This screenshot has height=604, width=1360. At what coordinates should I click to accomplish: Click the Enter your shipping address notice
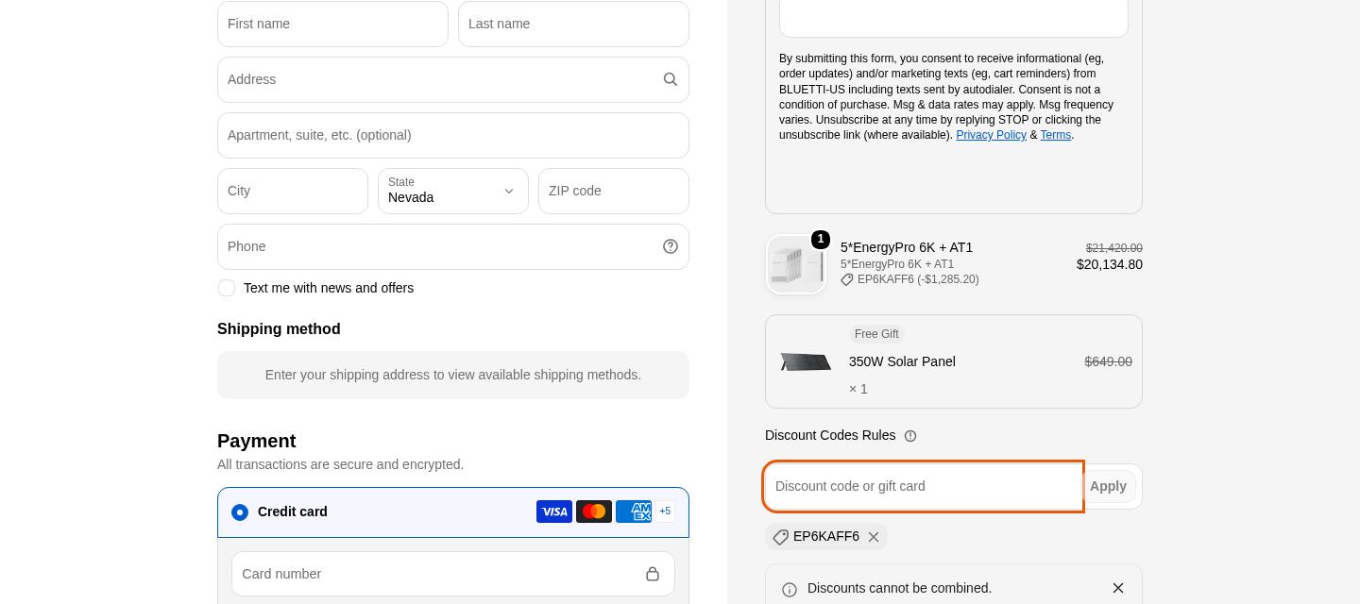(x=453, y=375)
